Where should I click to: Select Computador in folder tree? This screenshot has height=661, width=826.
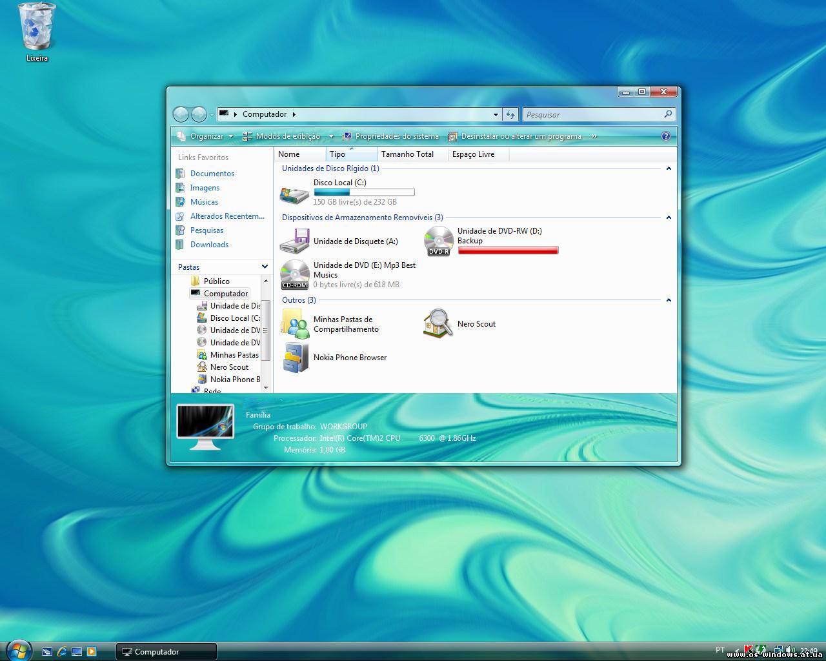pos(219,294)
